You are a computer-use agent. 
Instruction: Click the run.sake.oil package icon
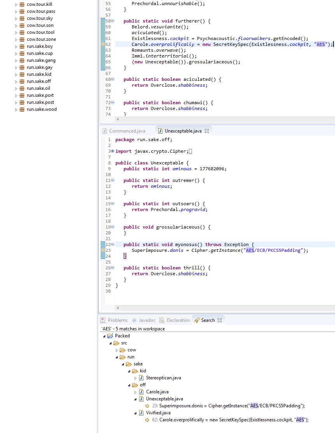click(x=22, y=88)
